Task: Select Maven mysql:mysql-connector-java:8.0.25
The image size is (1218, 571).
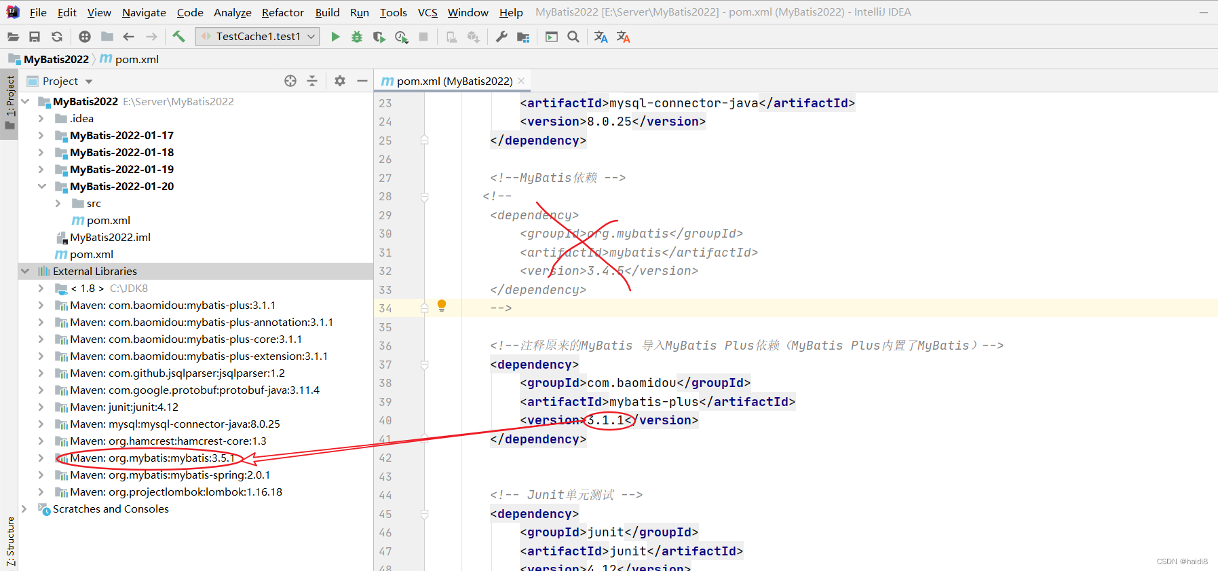Action: point(175,424)
